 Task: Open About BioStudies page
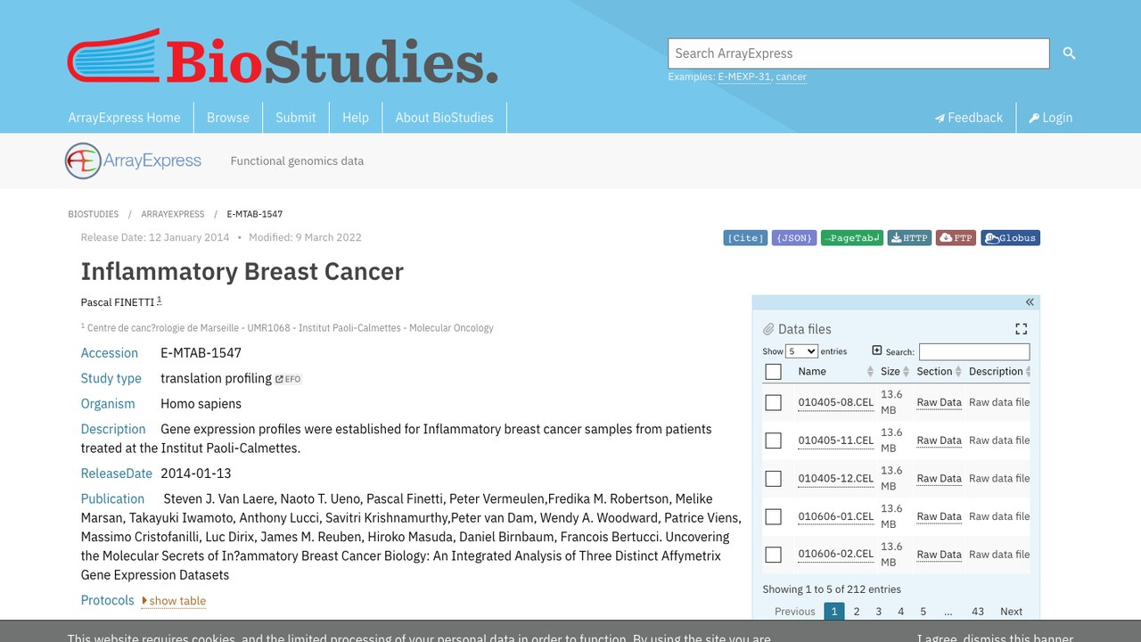(445, 118)
